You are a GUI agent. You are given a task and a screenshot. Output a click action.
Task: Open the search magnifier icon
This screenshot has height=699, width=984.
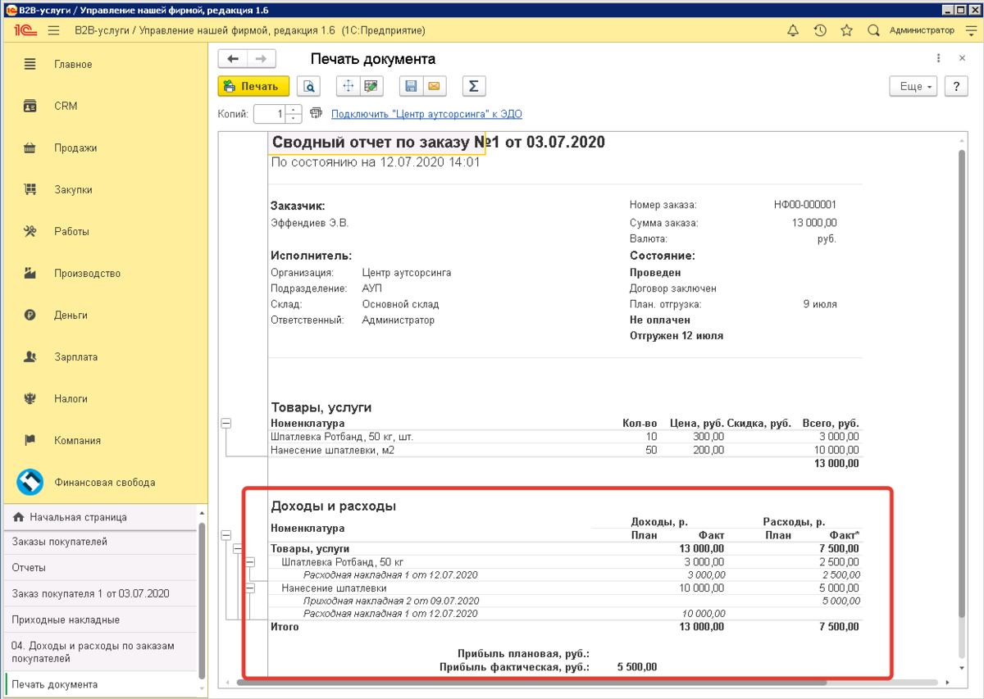pyautogui.click(x=873, y=30)
